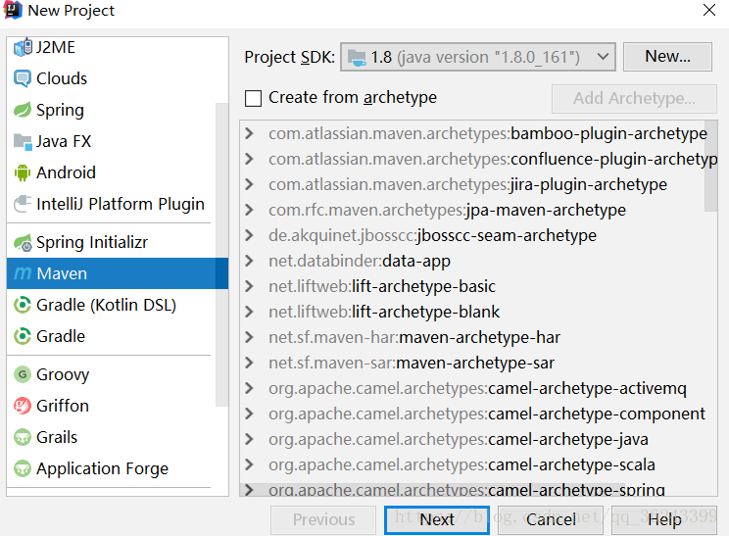Click the Gradle (Kotlin DSL) icon
The height and width of the screenshot is (536, 729).
click(23, 305)
